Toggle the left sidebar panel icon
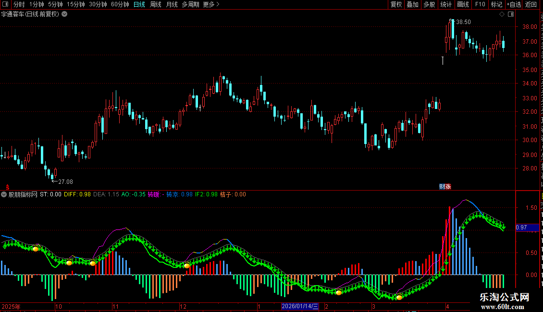This screenshot has height=312, width=543. pos(5,4)
